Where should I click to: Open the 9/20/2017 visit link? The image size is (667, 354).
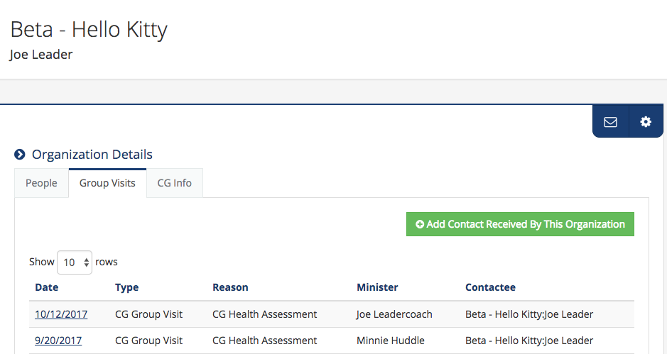(58, 341)
